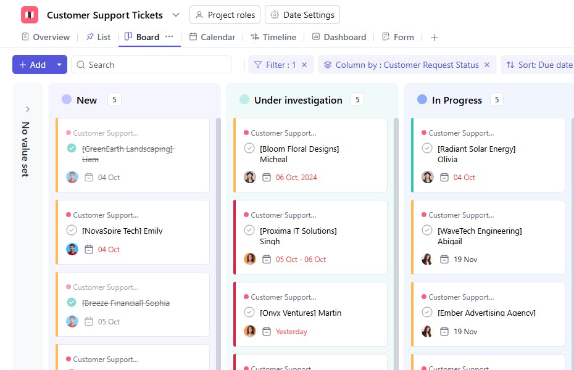574x370 pixels.
Task: Click the plus icon to add a new view
Action: click(434, 37)
